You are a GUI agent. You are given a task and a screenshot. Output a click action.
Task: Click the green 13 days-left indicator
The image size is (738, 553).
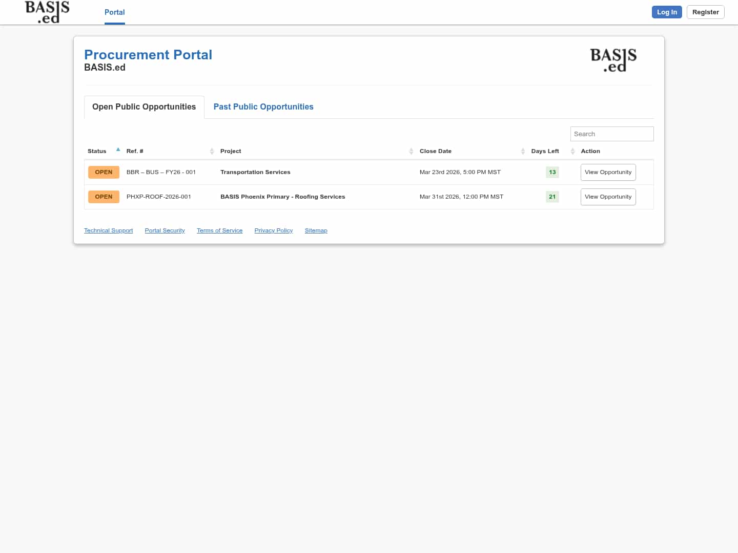tap(552, 172)
